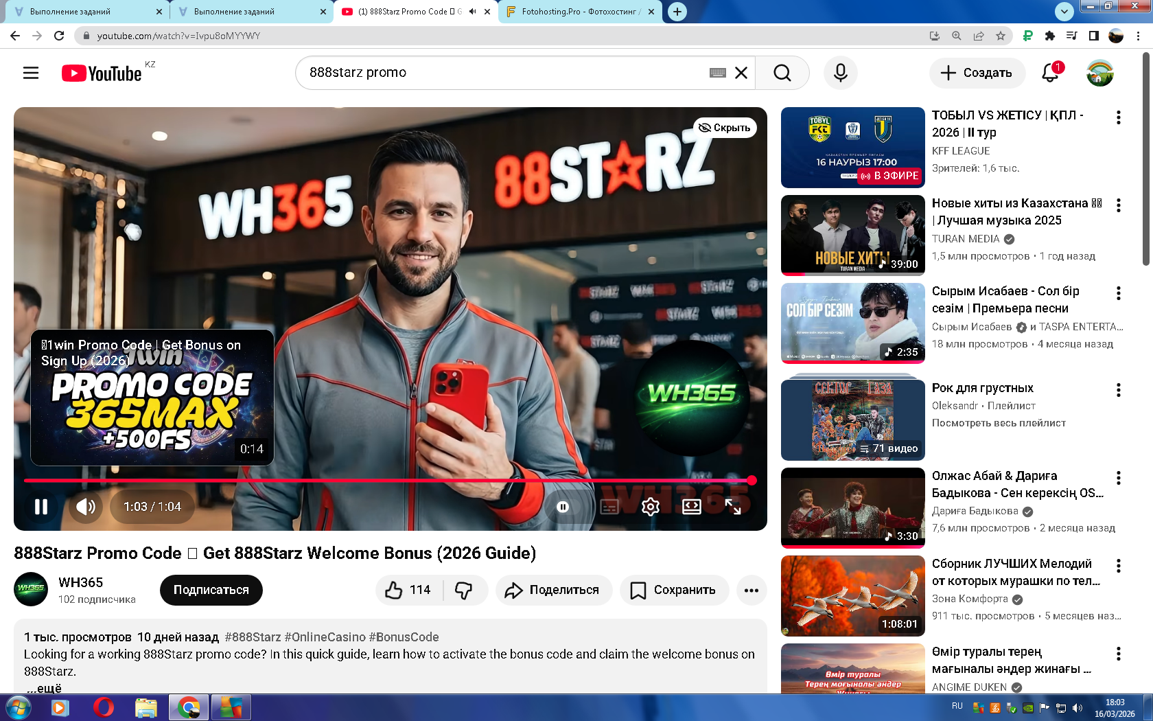1153x721 pixels.
Task: Mute the video player volume
Action: [x=86, y=507]
